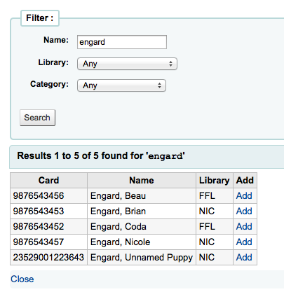Click the results heading for 'engard'
Viewport: 284px width, 292px height.
101,156
